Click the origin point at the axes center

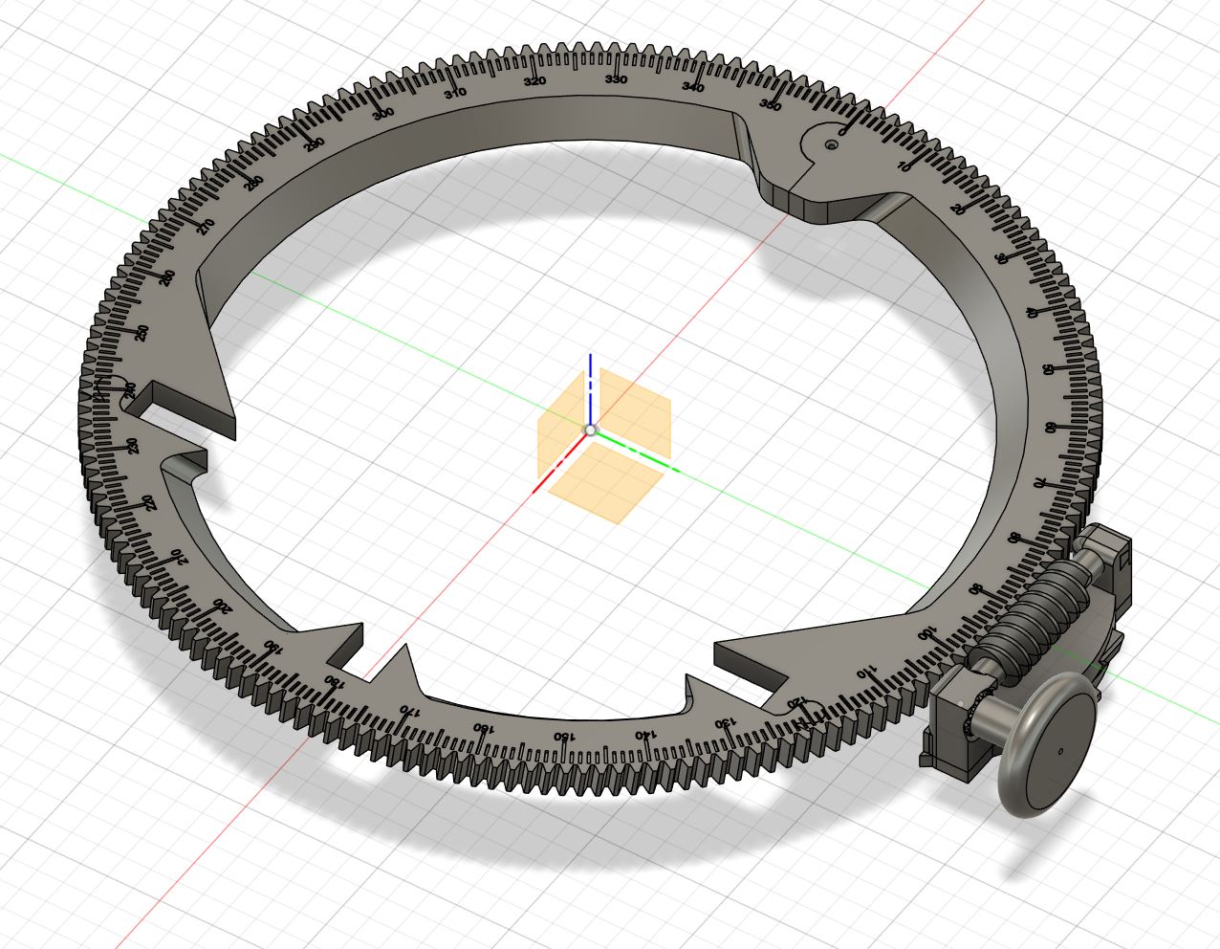click(591, 431)
